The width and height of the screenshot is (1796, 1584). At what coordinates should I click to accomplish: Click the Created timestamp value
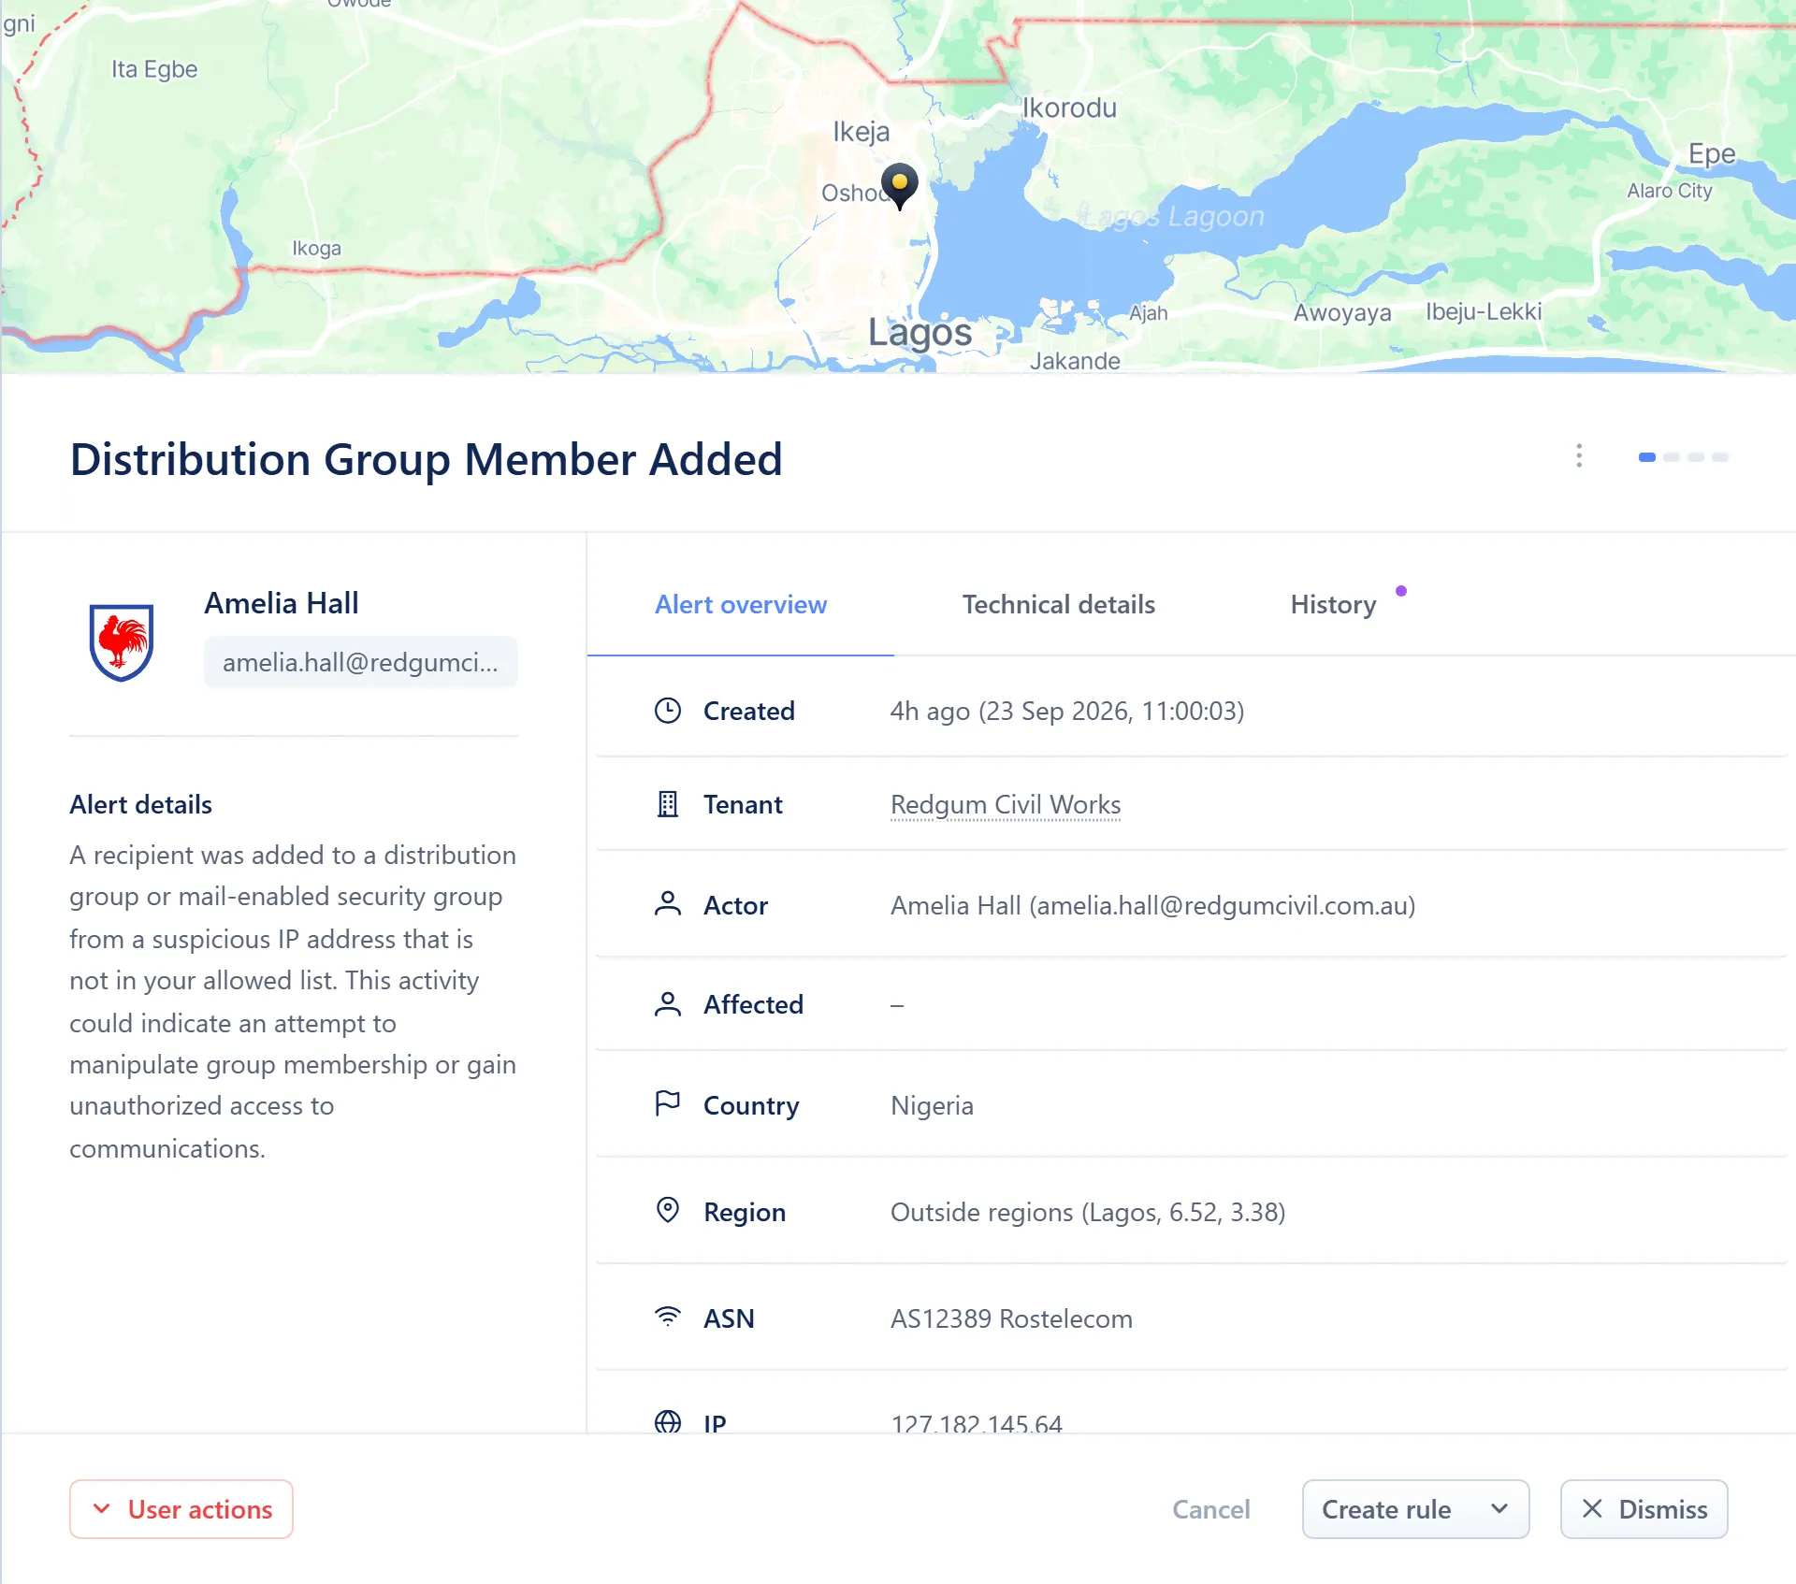tap(1067, 711)
